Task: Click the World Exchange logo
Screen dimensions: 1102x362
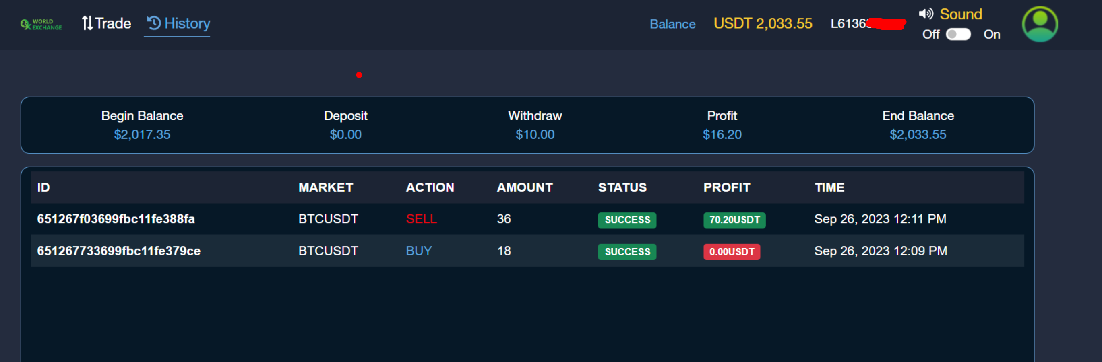Action: click(x=41, y=24)
